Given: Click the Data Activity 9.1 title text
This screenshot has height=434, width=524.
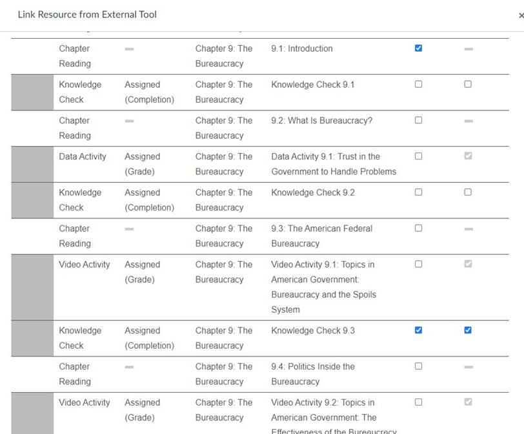Looking at the screenshot, I should click(334, 164).
